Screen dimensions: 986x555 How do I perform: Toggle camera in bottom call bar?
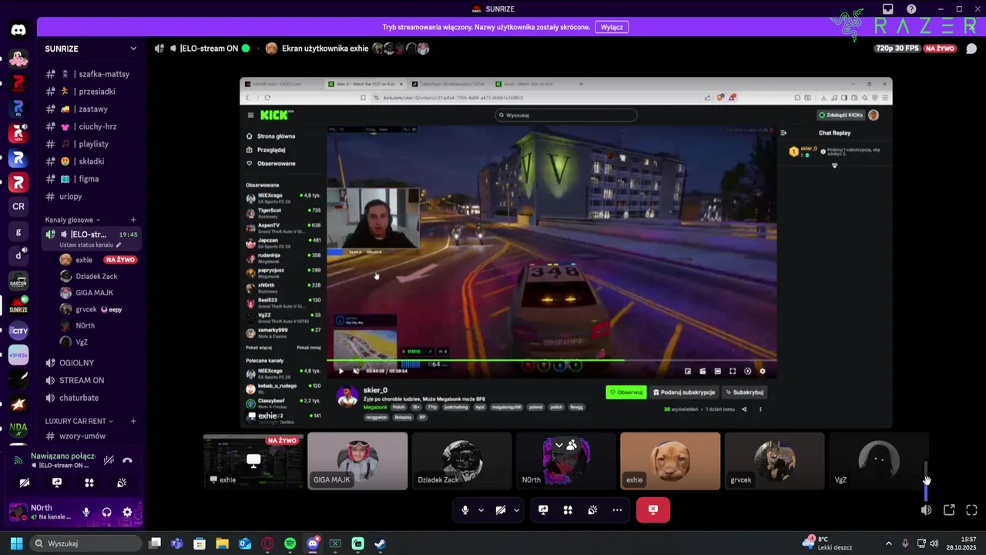pos(501,510)
